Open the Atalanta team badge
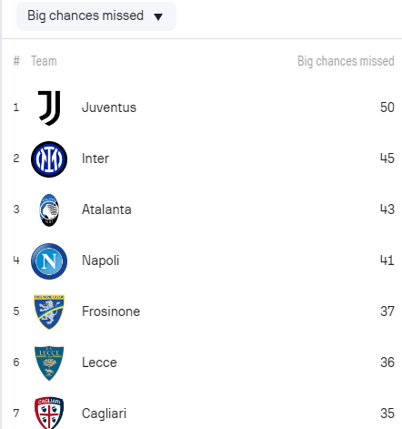The height and width of the screenshot is (429, 402). coord(49,210)
